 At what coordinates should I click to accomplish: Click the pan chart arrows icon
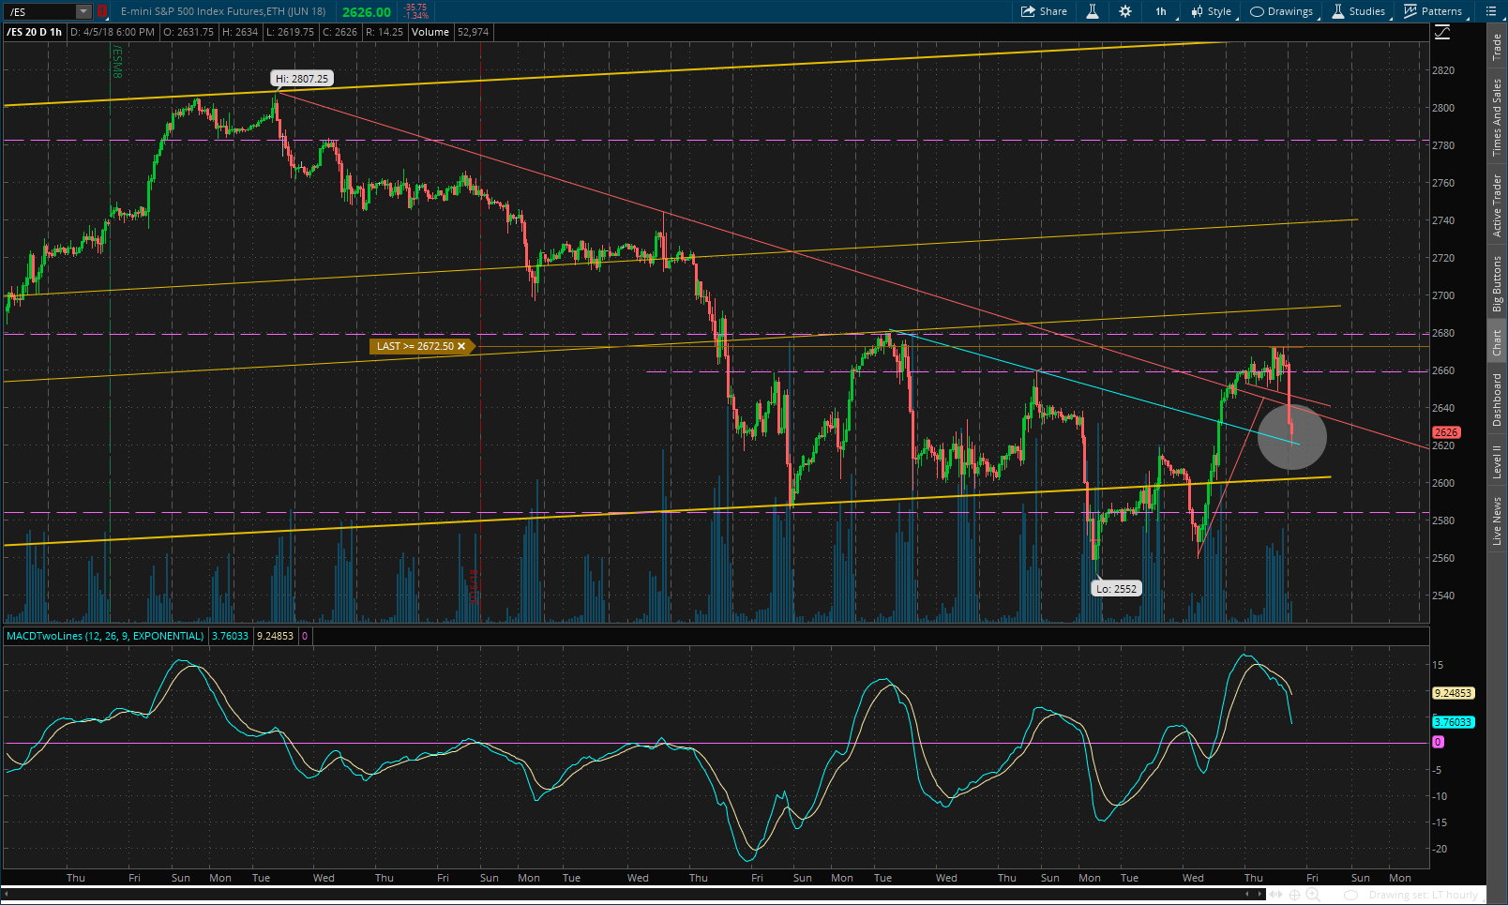click(x=1275, y=895)
